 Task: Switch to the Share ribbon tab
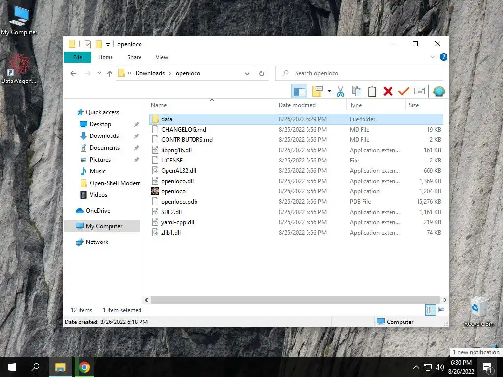tap(134, 57)
